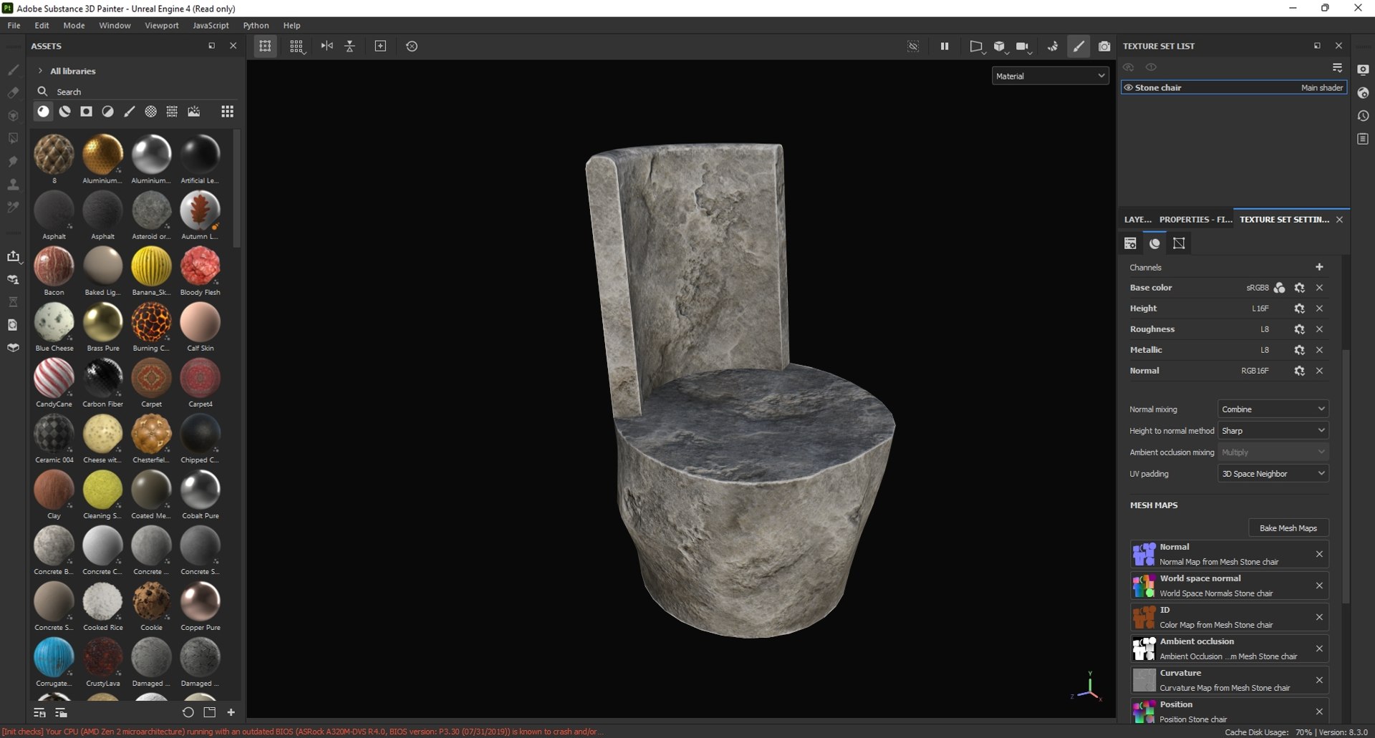1375x738 pixels.
Task: Filter assets by smart materials icon
Action: [x=64, y=112]
